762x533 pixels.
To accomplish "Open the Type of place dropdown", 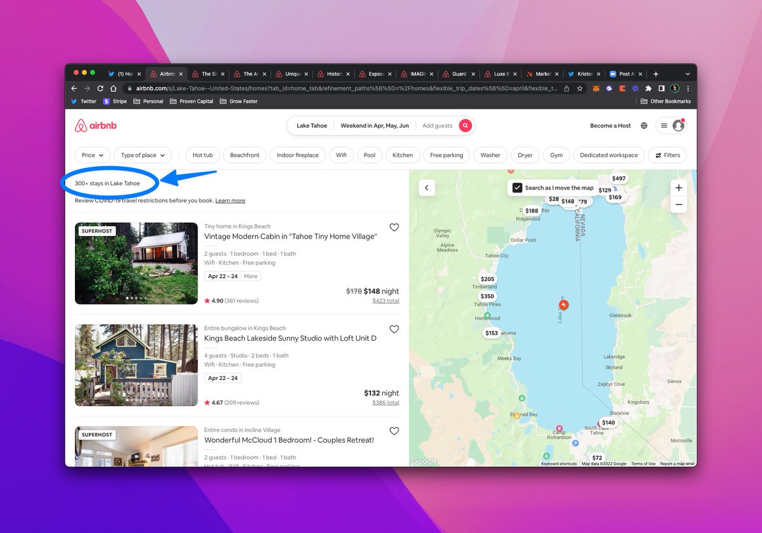I will pyautogui.click(x=143, y=155).
